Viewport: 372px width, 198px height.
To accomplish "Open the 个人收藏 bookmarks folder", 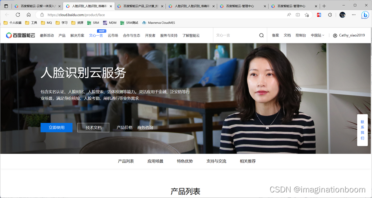I will point(12,23).
